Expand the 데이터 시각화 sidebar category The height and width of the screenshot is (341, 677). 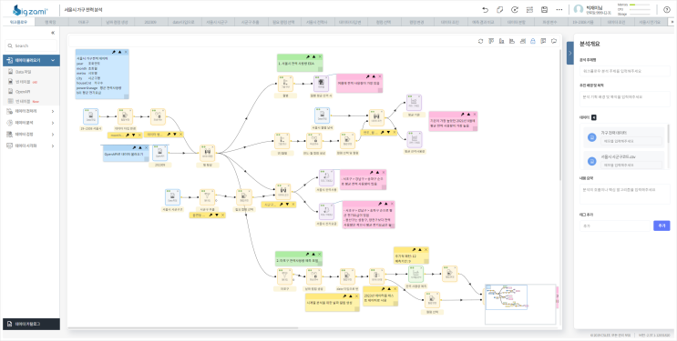(32, 145)
